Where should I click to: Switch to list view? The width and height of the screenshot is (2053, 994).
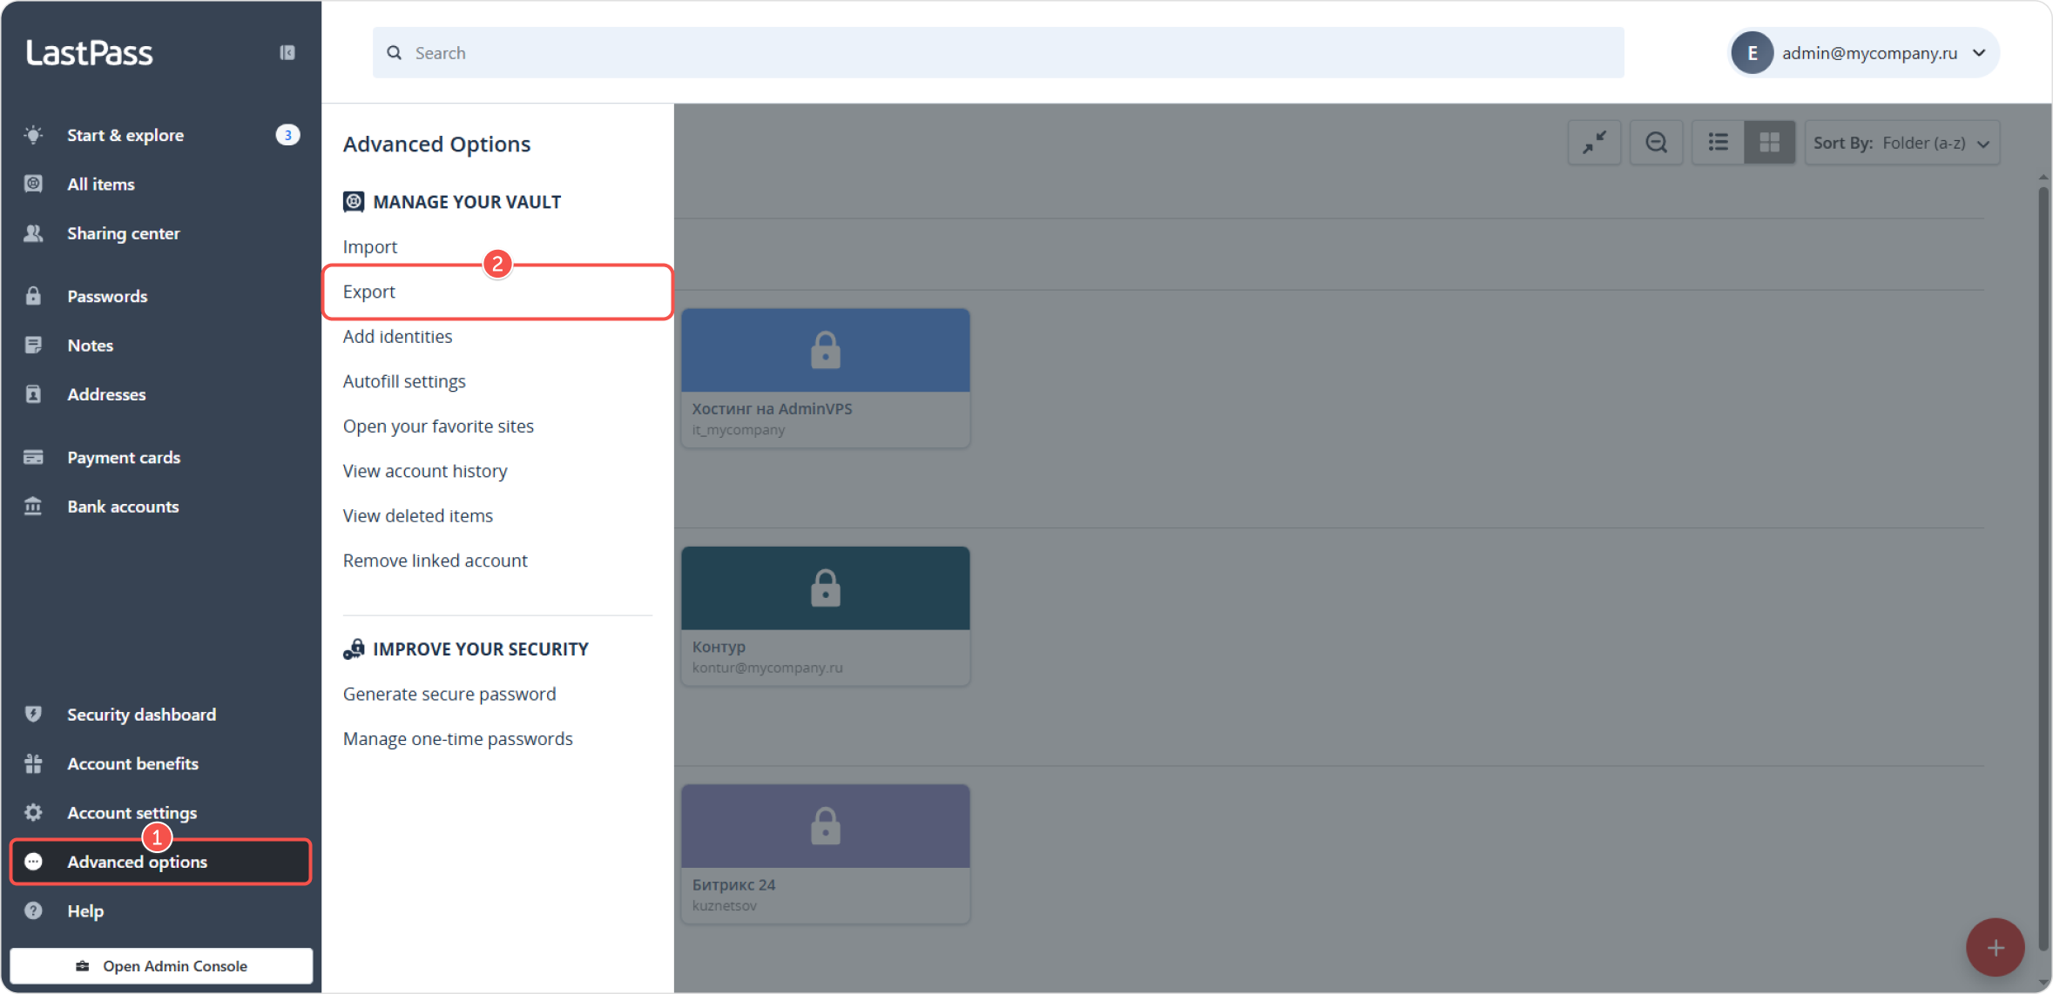pyautogui.click(x=1718, y=143)
